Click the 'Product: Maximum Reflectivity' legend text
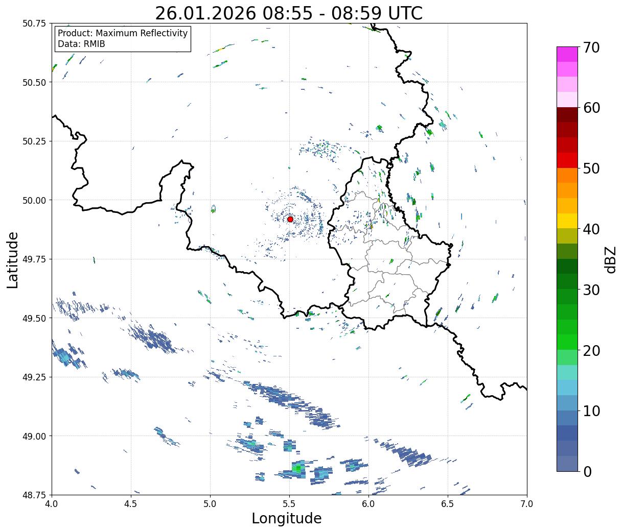 (123, 33)
